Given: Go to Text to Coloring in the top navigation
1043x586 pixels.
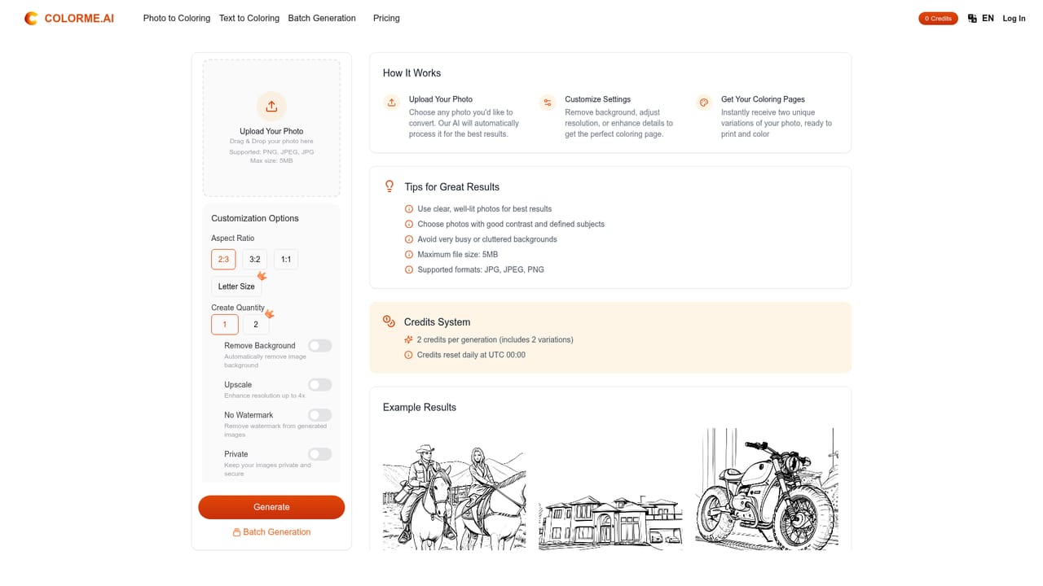Looking at the screenshot, I should pyautogui.click(x=249, y=18).
